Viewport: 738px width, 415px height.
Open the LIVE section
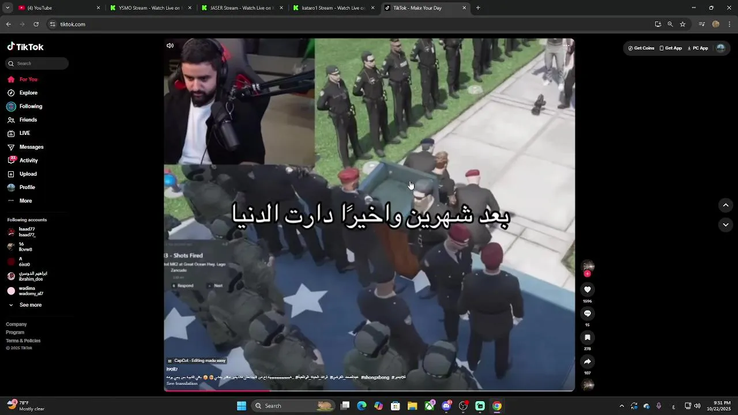pos(18,133)
